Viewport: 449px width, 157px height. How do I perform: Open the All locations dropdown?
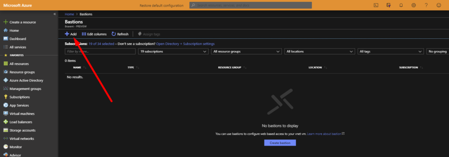(x=319, y=51)
